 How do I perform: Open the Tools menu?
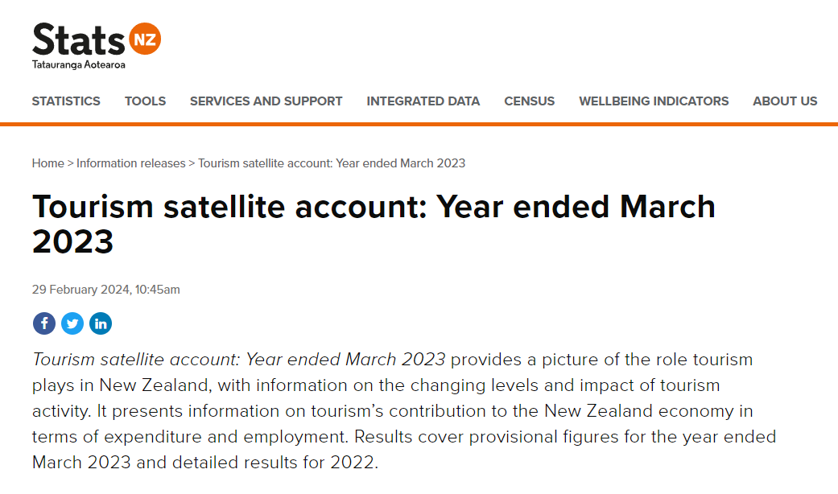tap(146, 101)
